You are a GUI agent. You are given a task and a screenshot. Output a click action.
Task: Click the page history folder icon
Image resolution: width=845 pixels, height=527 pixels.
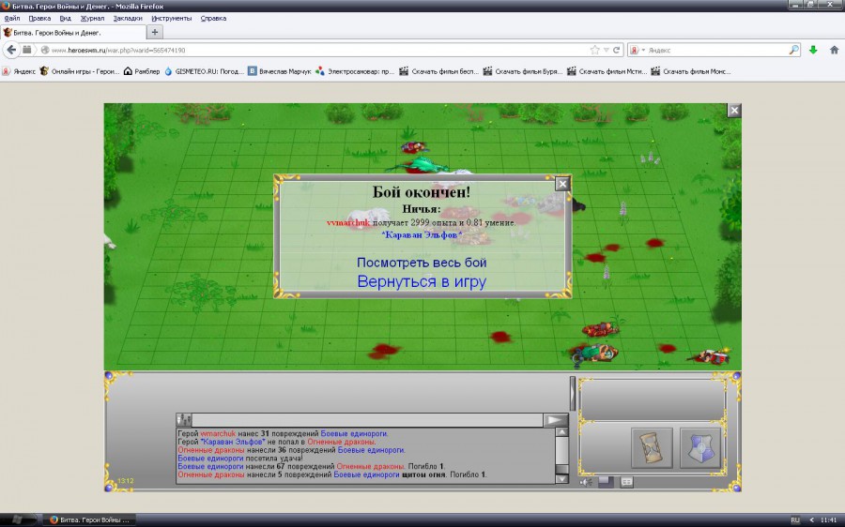[27, 50]
